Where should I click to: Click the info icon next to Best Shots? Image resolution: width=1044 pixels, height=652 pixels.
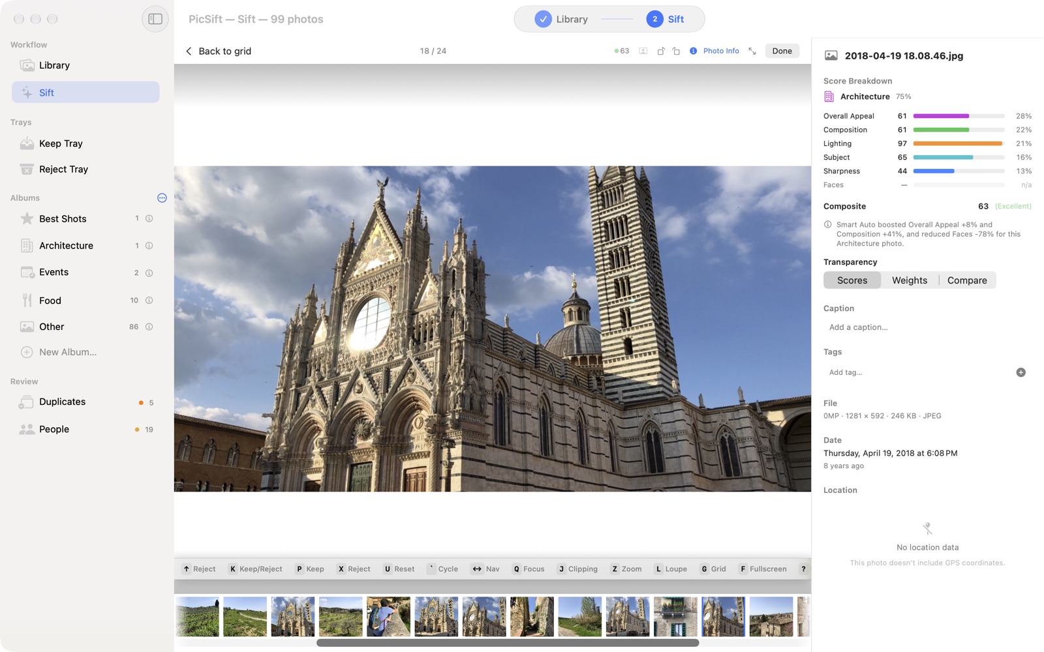click(149, 218)
